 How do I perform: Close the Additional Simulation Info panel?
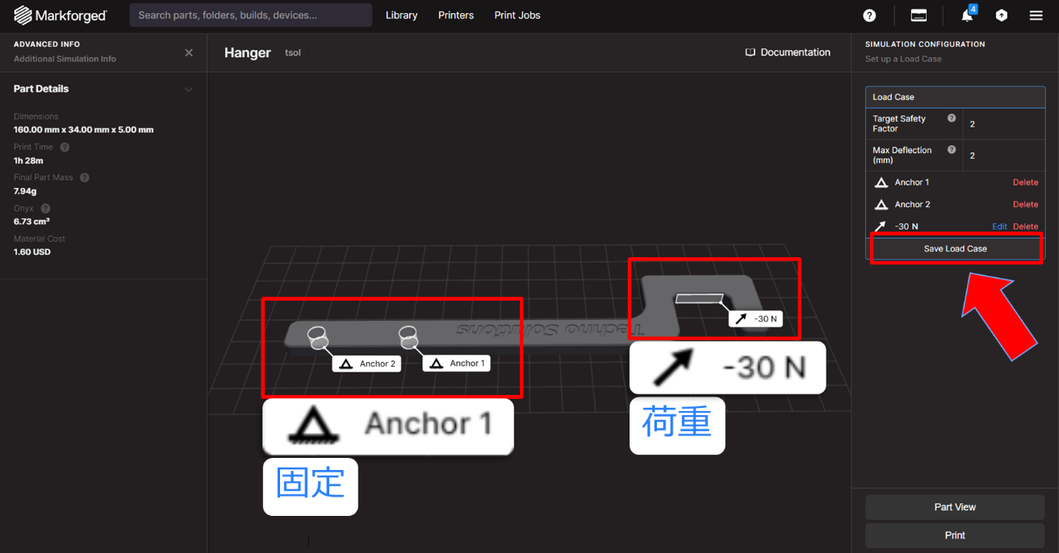(x=188, y=52)
